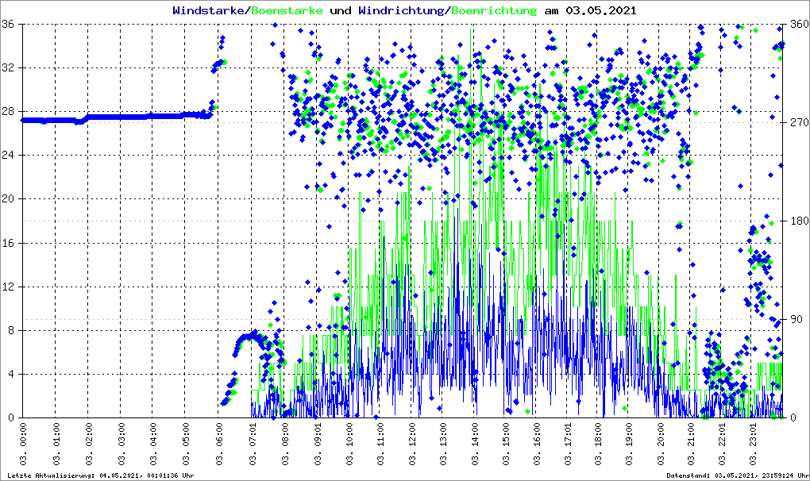Image resolution: width=810 pixels, height=481 pixels.
Task: Click the time label '03. 02:00'
Action: [89, 444]
